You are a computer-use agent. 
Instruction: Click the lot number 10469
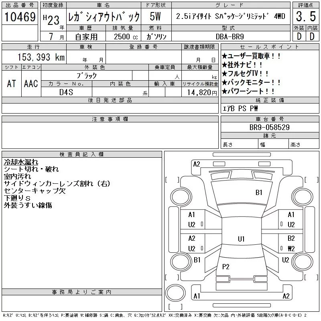[x=20, y=17]
